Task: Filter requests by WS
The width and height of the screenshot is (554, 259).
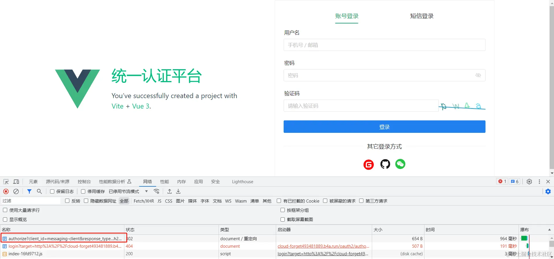Action: tap(228, 201)
